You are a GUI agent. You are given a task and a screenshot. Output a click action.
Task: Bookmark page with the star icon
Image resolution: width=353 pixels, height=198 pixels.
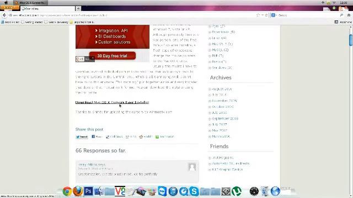[258, 15]
